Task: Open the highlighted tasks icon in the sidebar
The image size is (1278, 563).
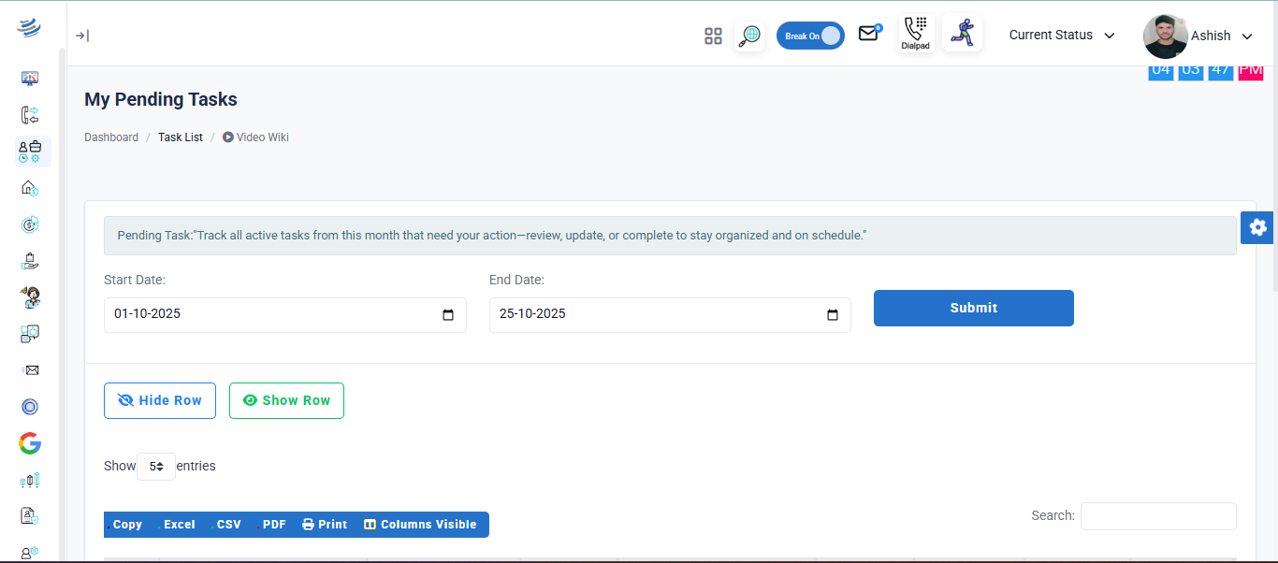Action: coord(30,151)
